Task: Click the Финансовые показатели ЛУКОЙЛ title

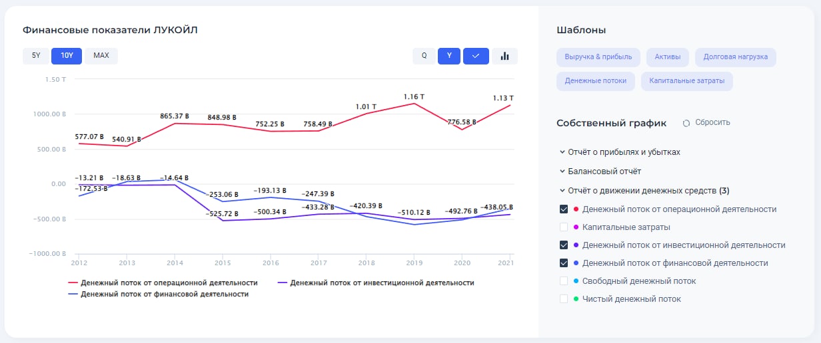Action: coord(110,30)
